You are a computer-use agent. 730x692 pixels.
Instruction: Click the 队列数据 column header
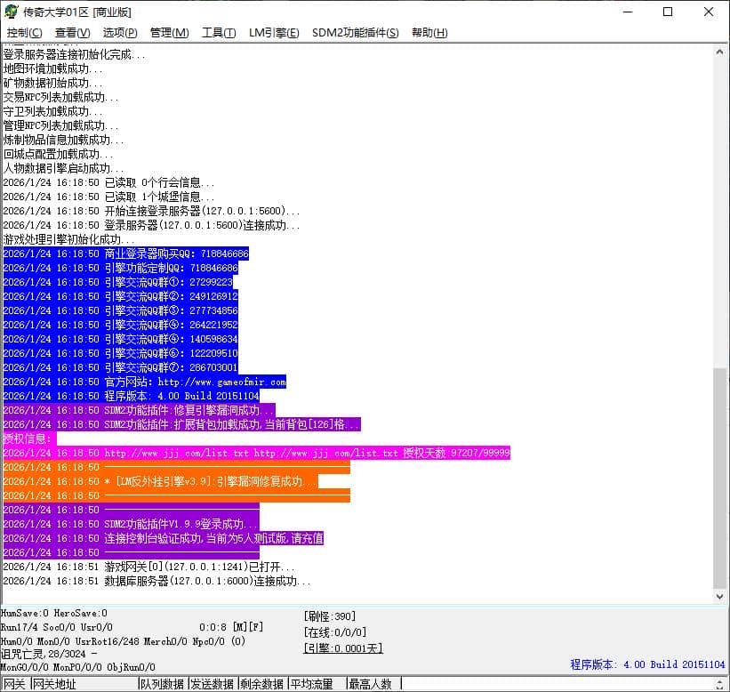pyautogui.click(x=163, y=684)
